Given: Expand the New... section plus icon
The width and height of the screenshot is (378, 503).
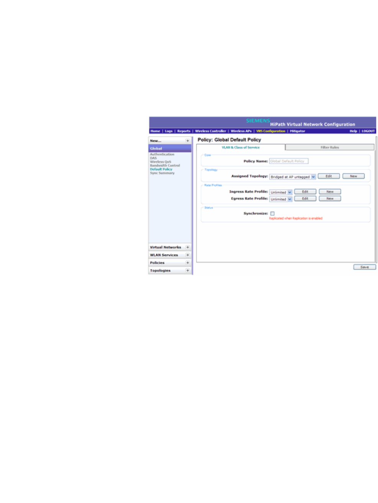Looking at the screenshot, I should click(x=188, y=141).
